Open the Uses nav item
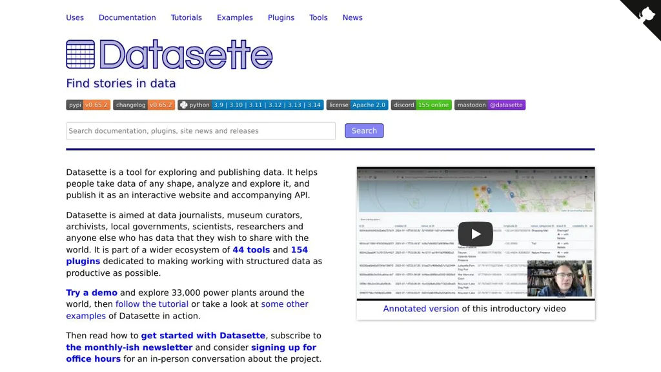This screenshot has height=372, width=661. [x=75, y=17]
